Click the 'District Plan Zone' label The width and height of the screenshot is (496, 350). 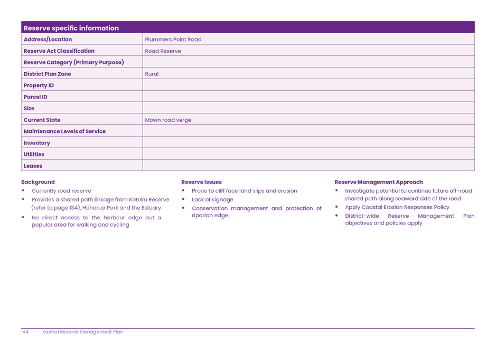point(47,74)
